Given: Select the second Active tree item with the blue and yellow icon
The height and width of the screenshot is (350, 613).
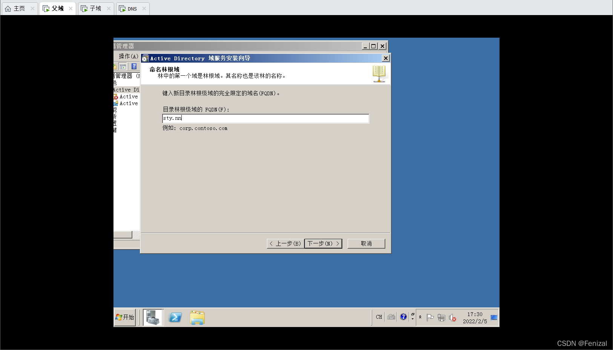Looking at the screenshot, I should click(126, 103).
